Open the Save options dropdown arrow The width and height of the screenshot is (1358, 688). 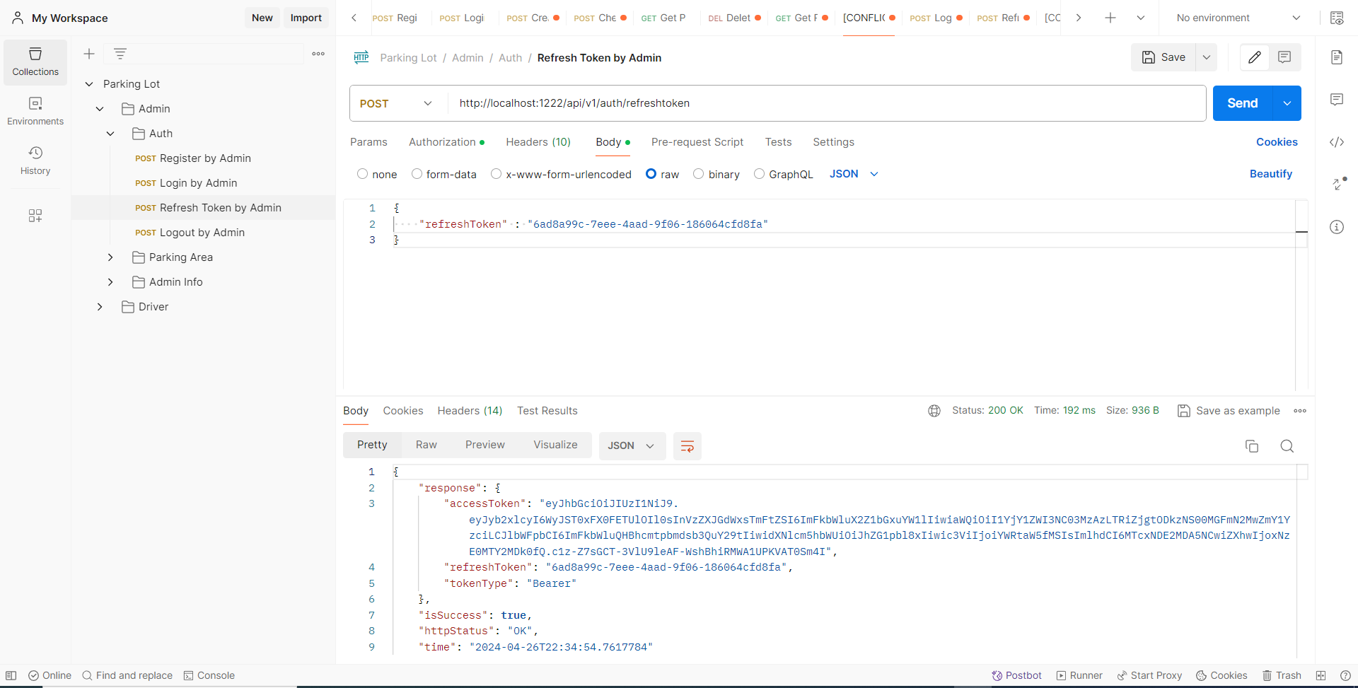coord(1207,57)
